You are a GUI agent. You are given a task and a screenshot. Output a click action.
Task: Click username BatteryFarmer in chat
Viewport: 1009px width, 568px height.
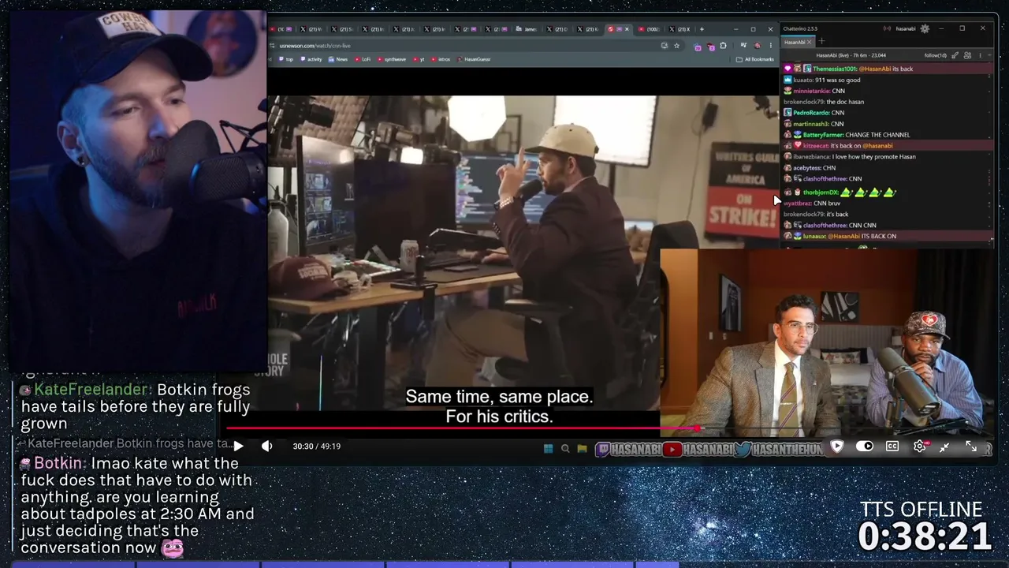[823, 135]
